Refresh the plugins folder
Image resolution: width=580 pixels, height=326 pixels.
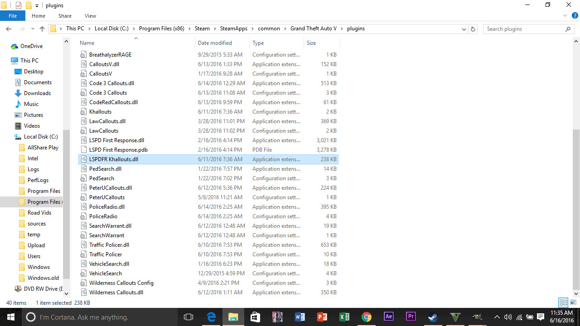tap(473, 29)
